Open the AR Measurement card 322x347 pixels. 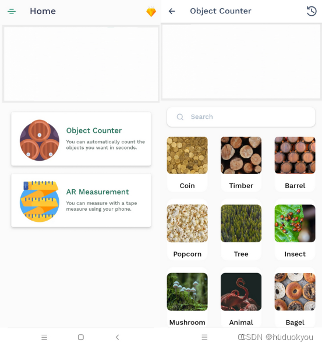coord(81,200)
